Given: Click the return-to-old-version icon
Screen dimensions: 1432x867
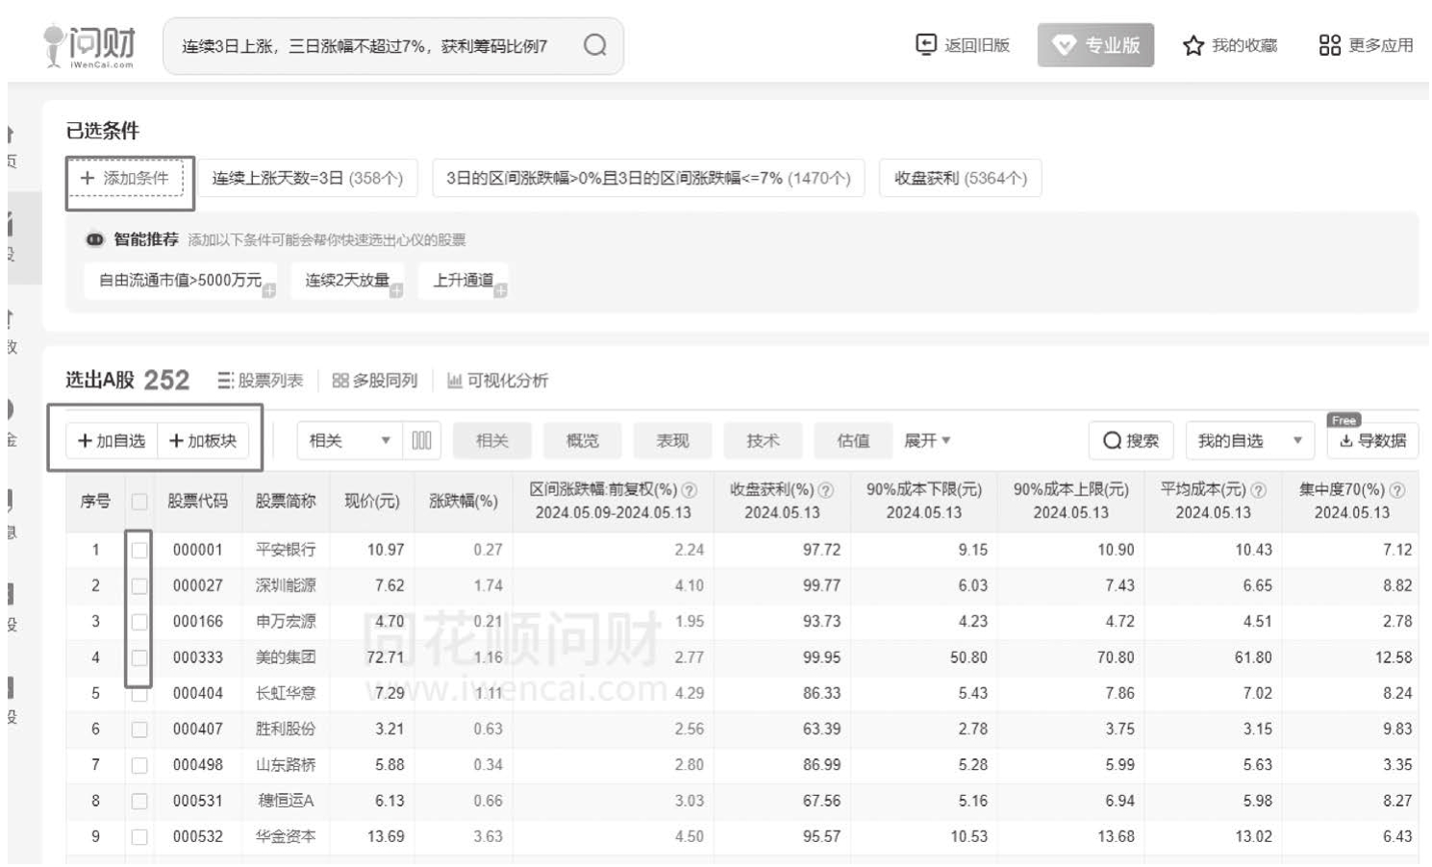Looking at the screenshot, I should click(925, 44).
